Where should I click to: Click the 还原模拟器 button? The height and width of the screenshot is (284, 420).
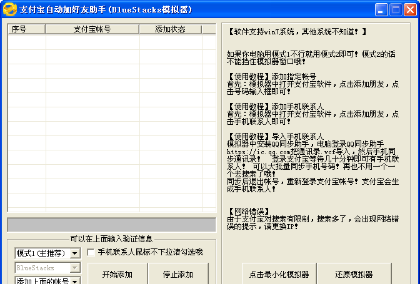[354, 274]
